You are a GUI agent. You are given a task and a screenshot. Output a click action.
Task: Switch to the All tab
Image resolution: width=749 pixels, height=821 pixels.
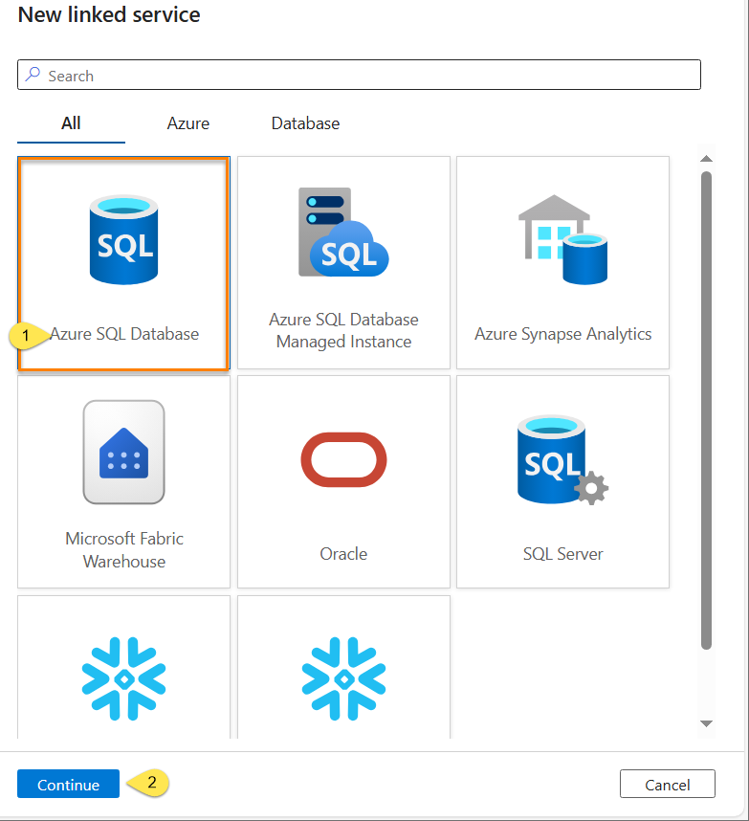(x=71, y=123)
